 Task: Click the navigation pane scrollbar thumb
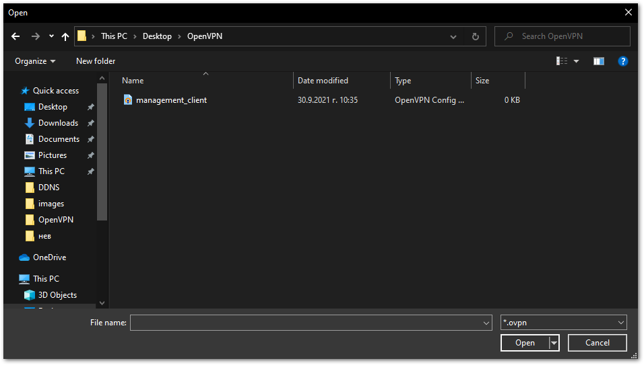(102, 152)
